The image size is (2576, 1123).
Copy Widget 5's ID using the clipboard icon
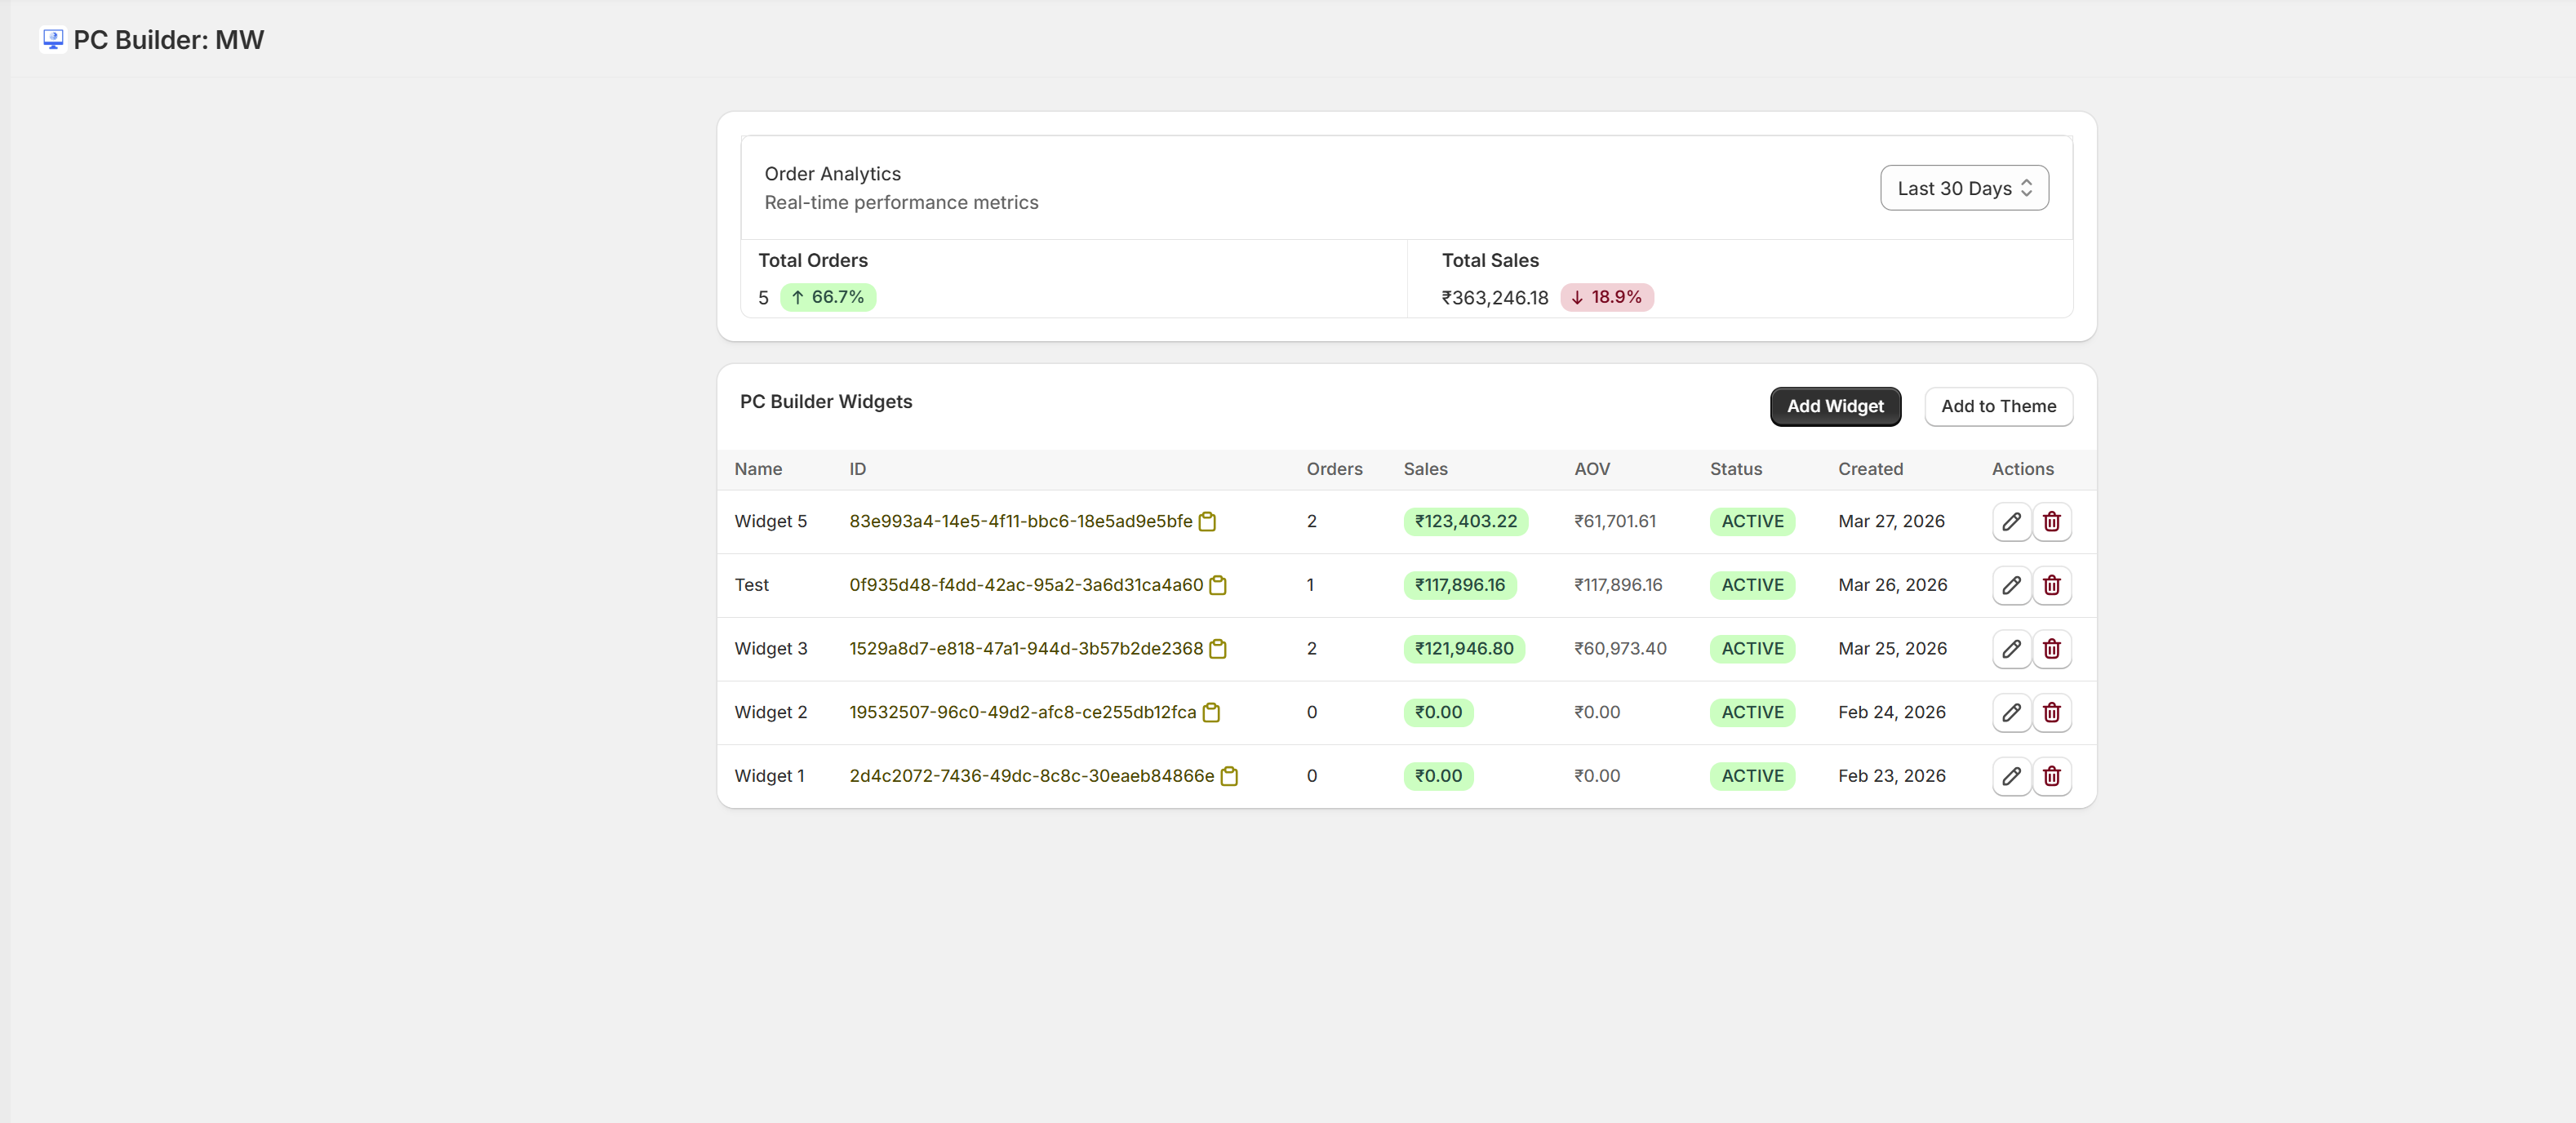pos(1208,521)
